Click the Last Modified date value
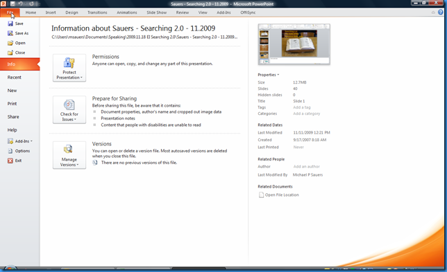Viewport: 447px width, 272px height. click(x=311, y=132)
